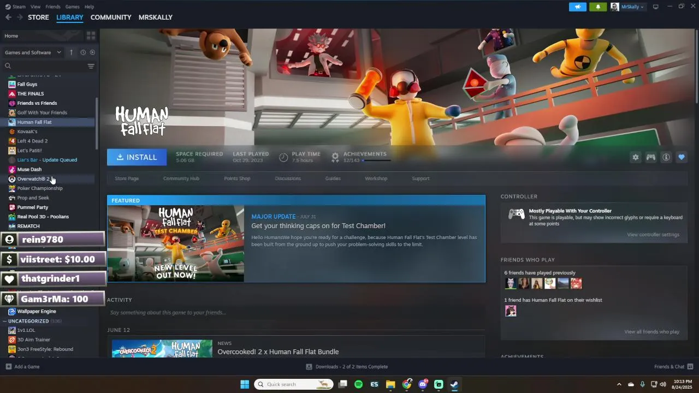Open the Guides link

coord(333,178)
